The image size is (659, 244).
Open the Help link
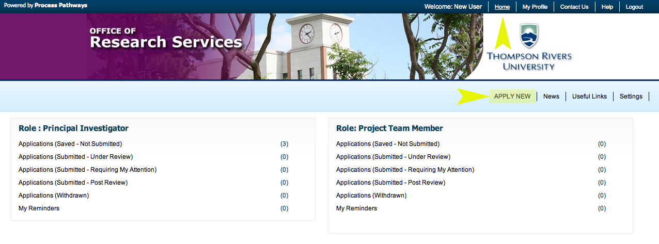click(607, 7)
